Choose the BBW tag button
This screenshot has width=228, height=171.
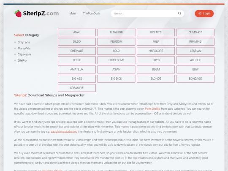tap(195, 69)
